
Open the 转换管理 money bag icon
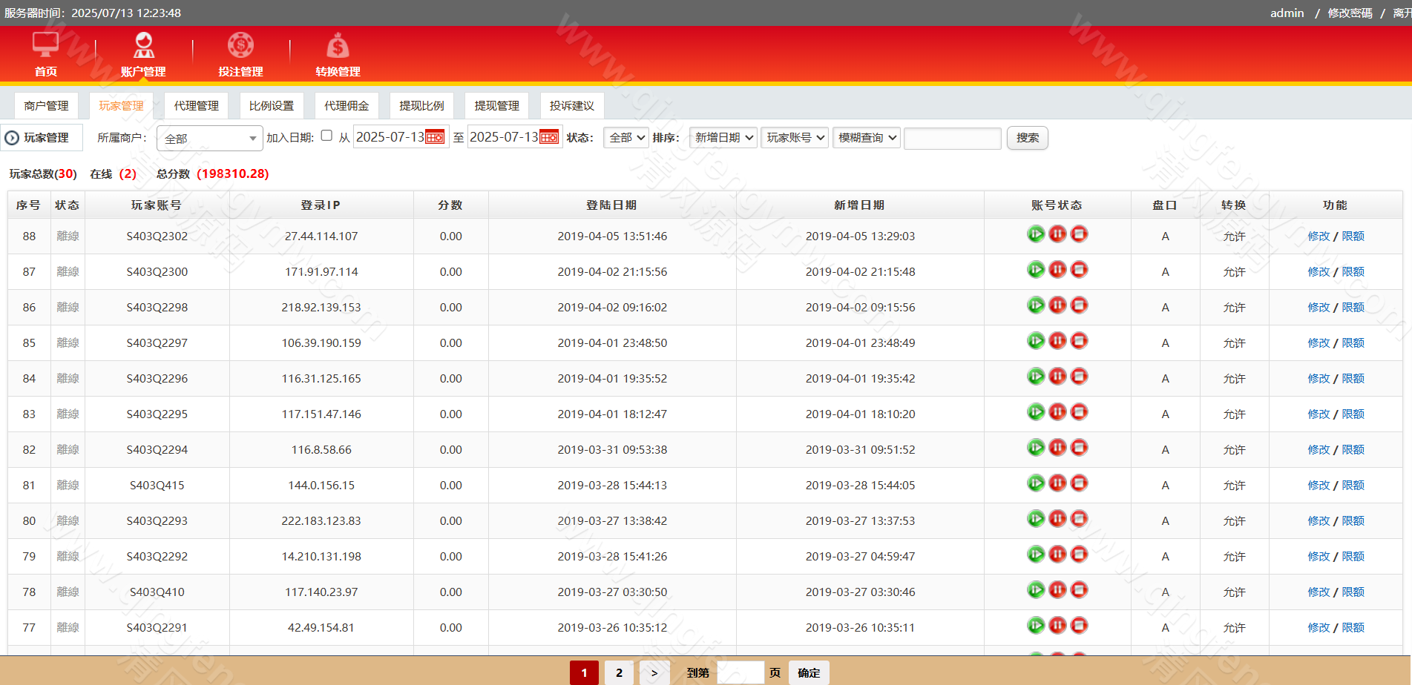click(338, 46)
